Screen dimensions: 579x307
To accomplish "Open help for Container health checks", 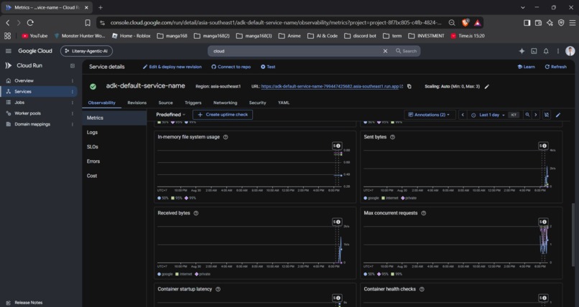I will tap(422, 289).
